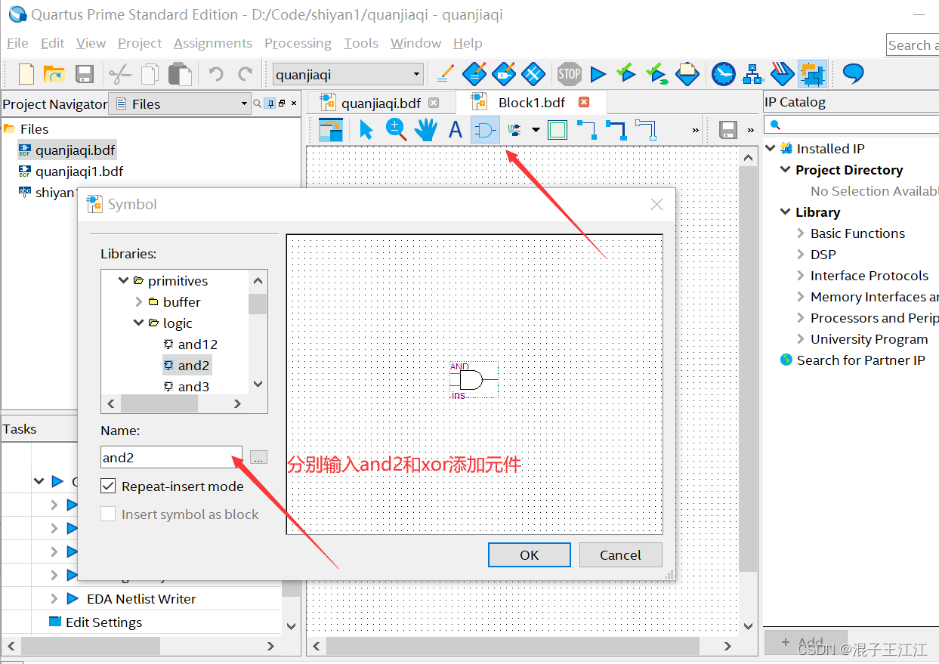The image size is (939, 664).
Task: Expand University Program category
Action: tap(801, 339)
